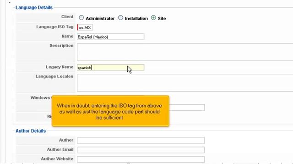Click the Client label

67,17
